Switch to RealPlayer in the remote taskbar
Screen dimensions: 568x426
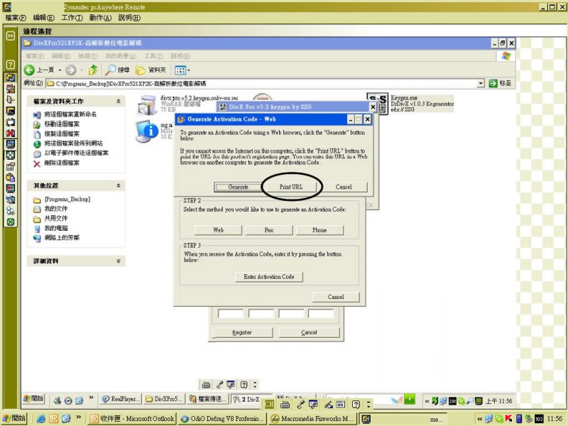(x=121, y=399)
